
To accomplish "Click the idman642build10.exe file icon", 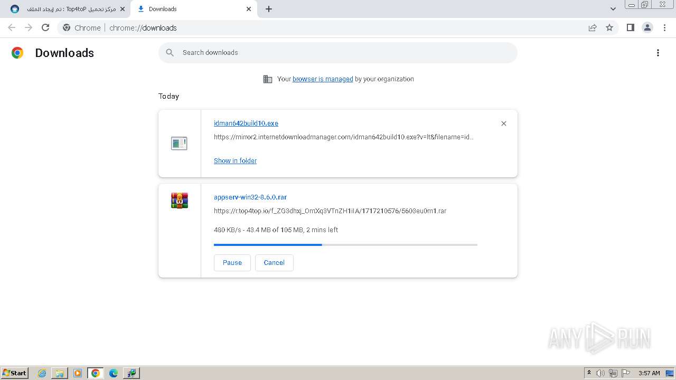I will coord(179,143).
